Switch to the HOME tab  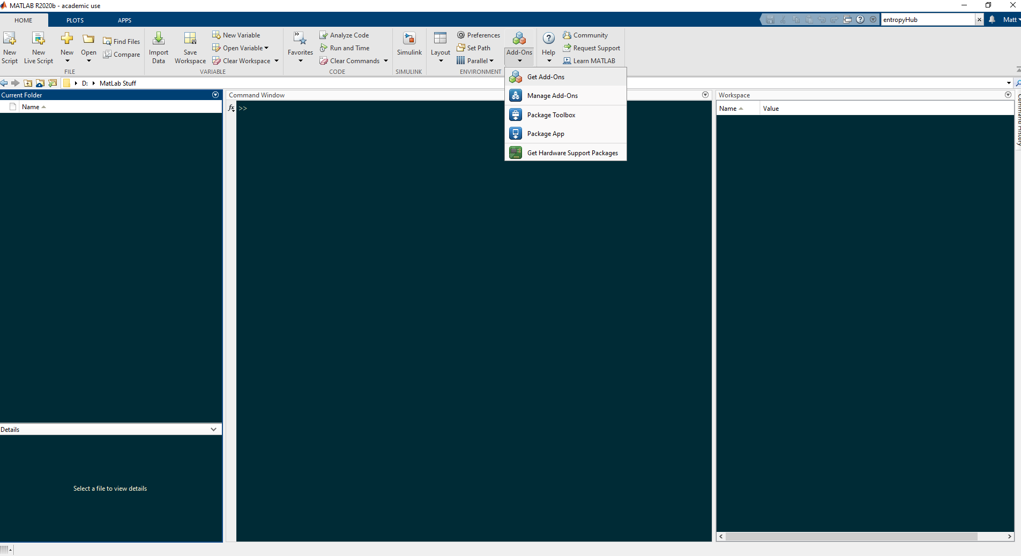[x=23, y=20]
